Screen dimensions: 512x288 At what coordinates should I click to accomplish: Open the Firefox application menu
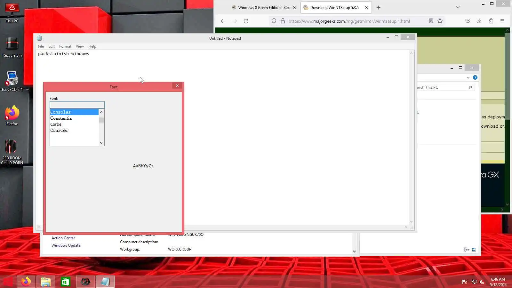[502, 21]
